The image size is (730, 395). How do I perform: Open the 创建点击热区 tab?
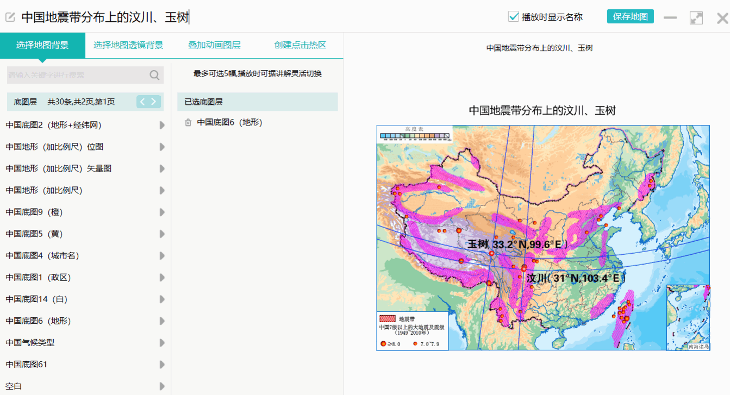click(300, 45)
